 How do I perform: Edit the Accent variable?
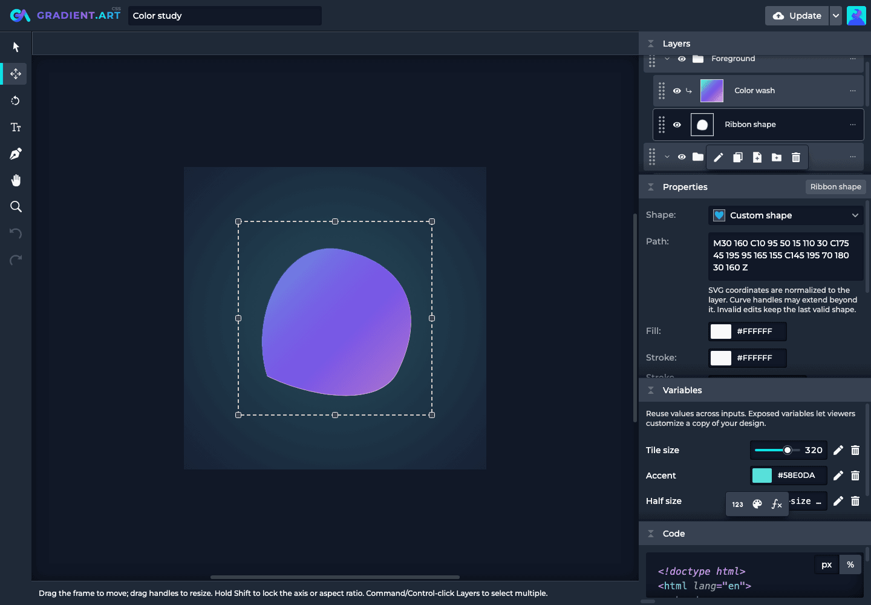838,476
